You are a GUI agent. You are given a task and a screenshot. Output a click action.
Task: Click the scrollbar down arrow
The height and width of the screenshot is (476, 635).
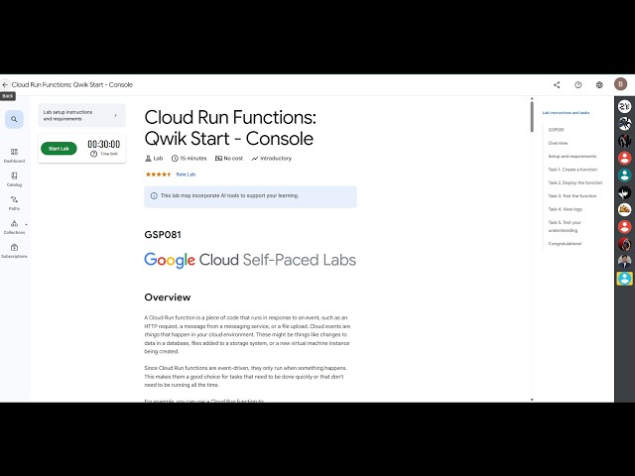[532, 400]
